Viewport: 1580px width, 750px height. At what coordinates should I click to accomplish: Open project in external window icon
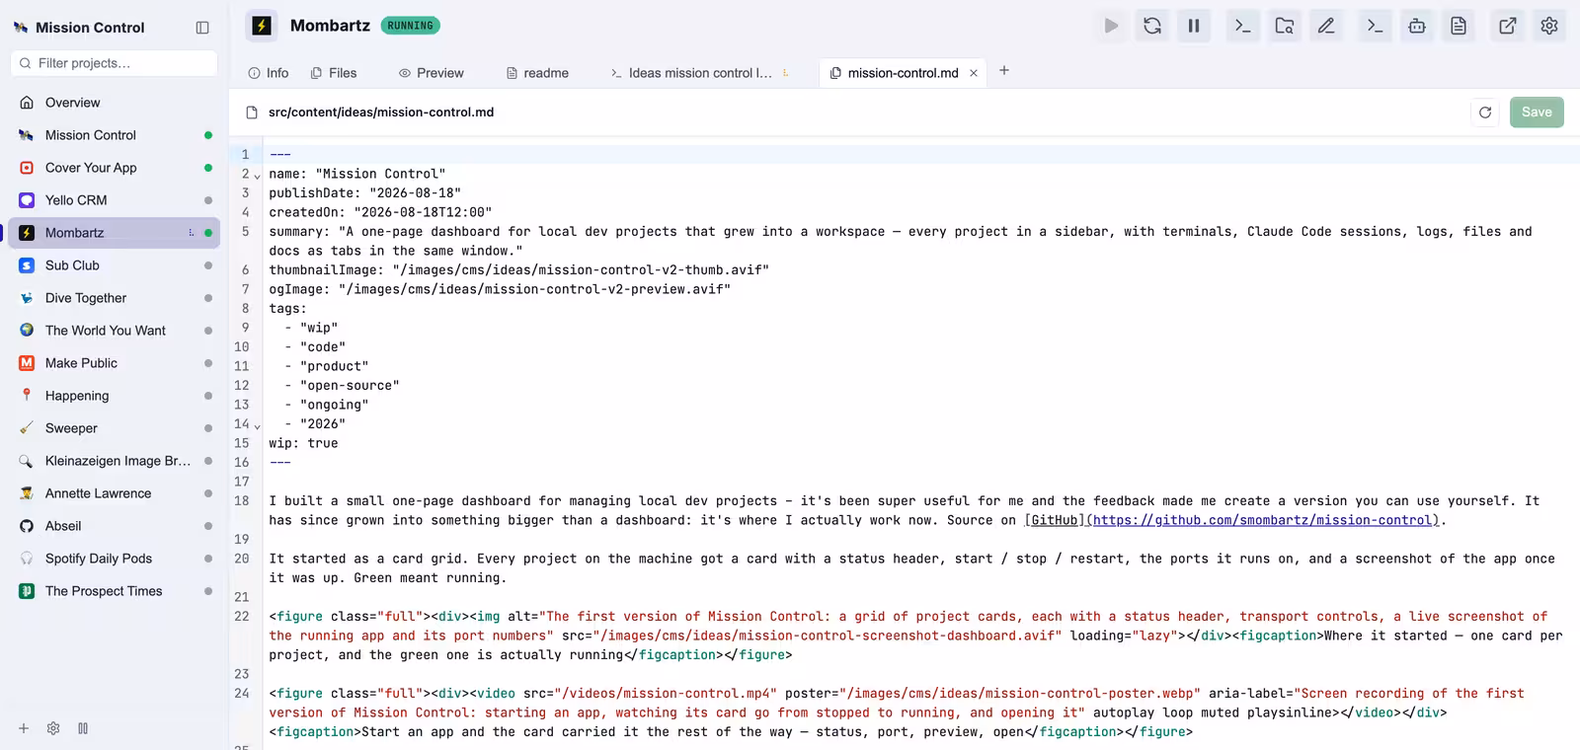[x=1508, y=26]
